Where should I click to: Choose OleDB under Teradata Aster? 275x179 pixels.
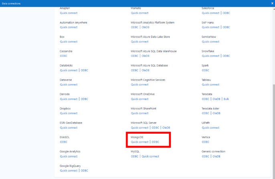click(x=216, y=113)
